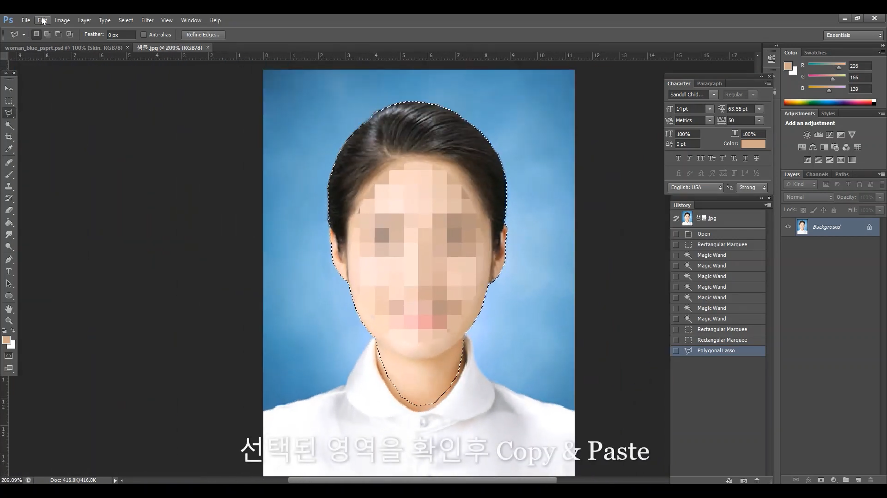
Task: Hide the Background layer visibility
Action: (788, 226)
